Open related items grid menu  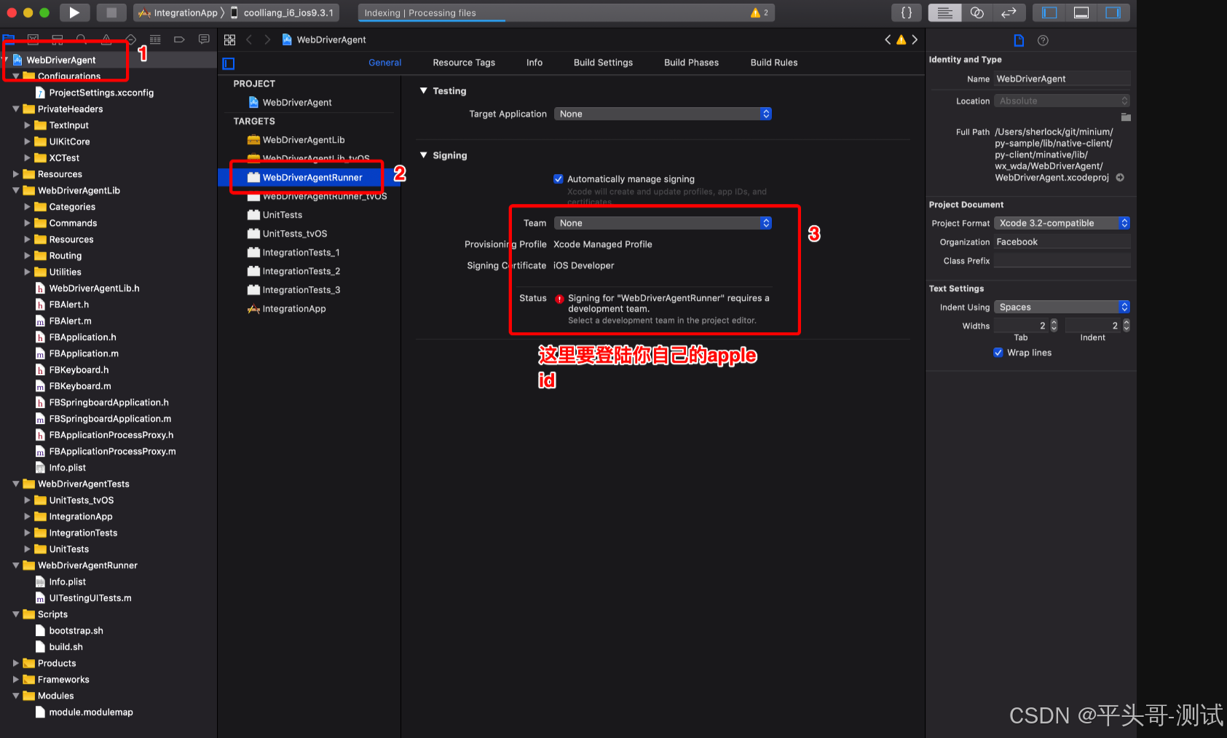click(229, 40)
